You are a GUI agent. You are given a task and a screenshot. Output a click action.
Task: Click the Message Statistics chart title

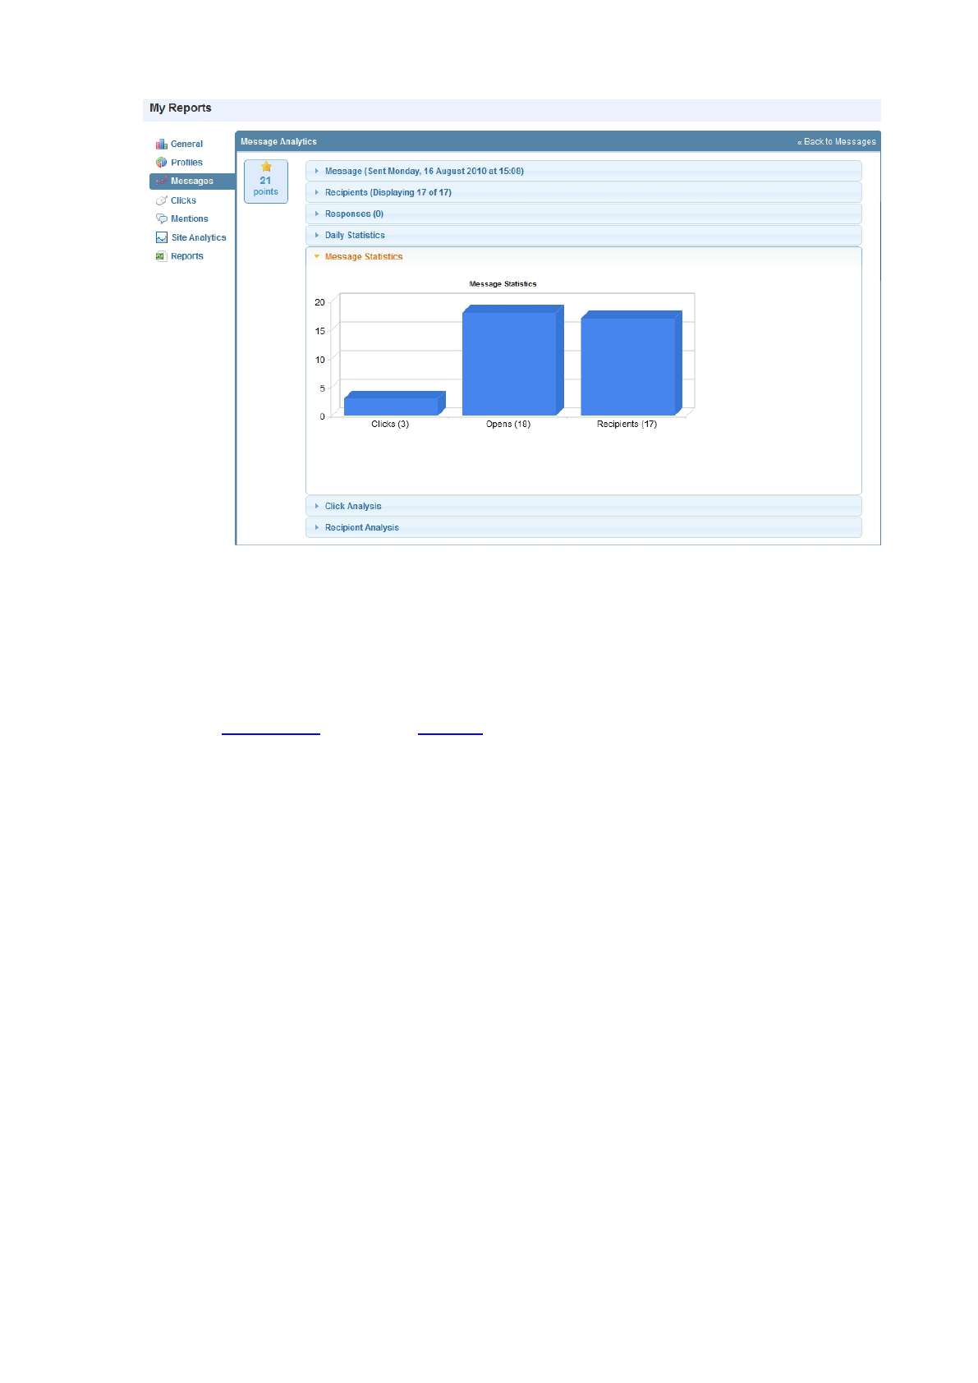(503, 284)
